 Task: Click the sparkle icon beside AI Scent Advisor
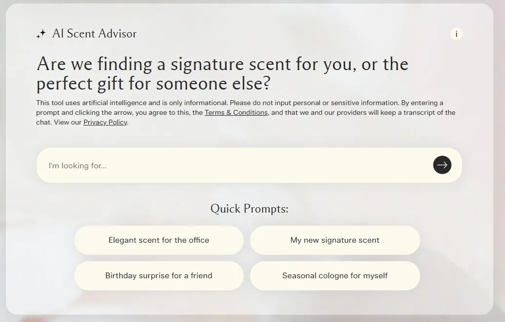(41, 34)
